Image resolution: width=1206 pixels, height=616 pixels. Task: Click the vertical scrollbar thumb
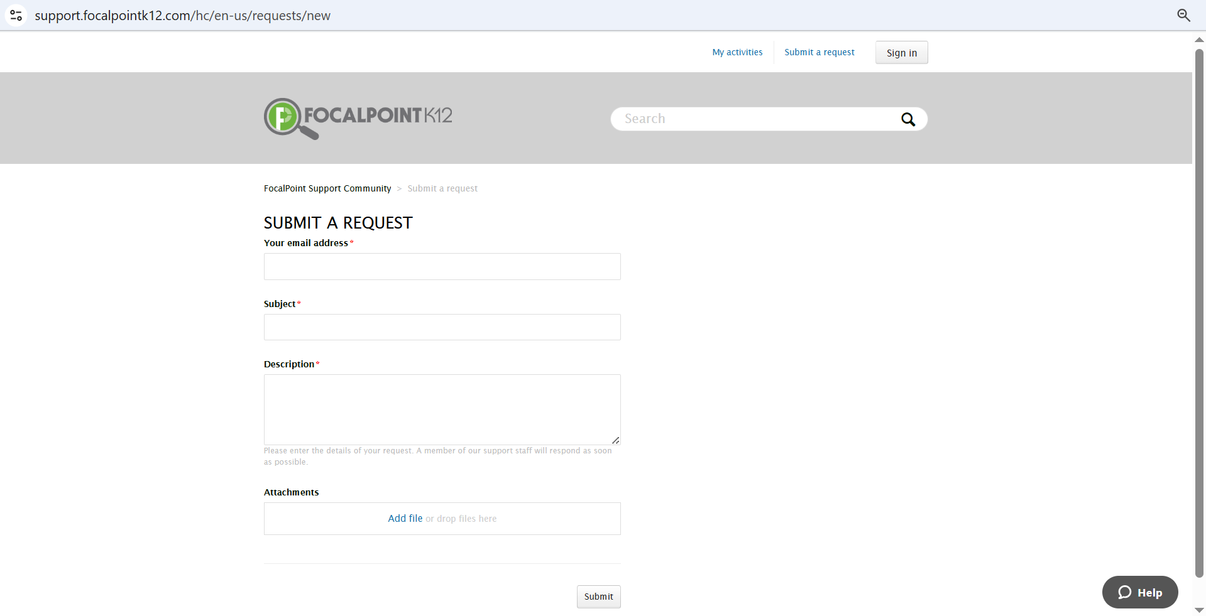click(1199, 313)
